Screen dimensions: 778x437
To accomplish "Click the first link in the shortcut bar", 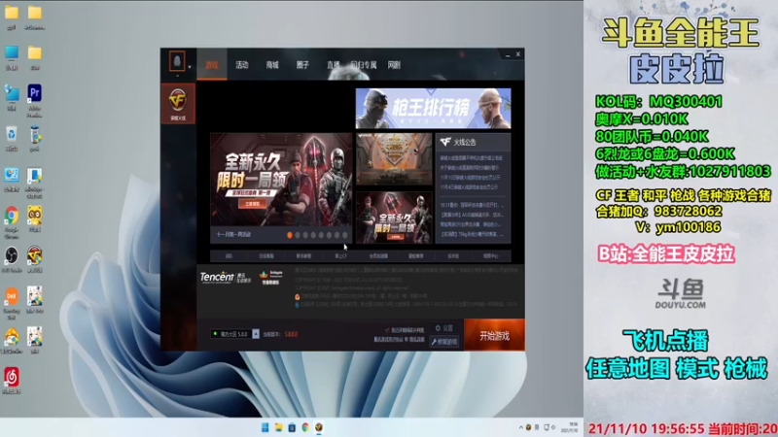I will pyautogui.click(x=229, y=256).
